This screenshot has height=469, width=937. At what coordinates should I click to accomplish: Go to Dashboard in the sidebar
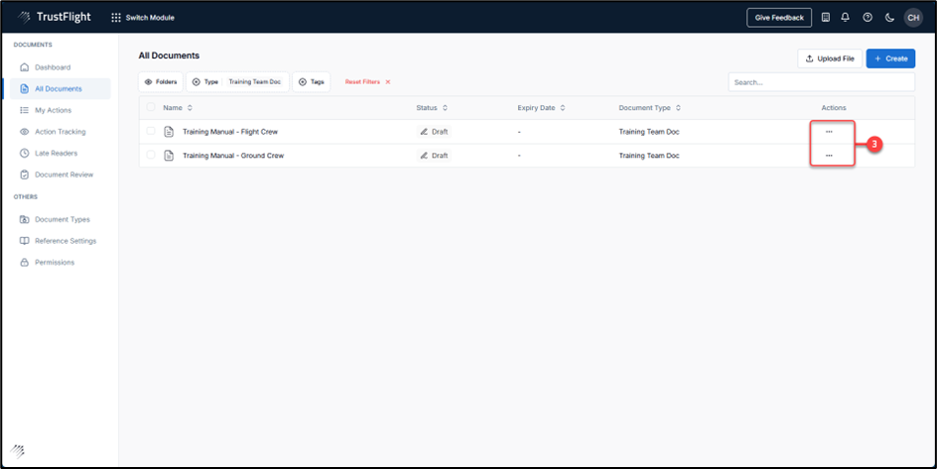53,67
